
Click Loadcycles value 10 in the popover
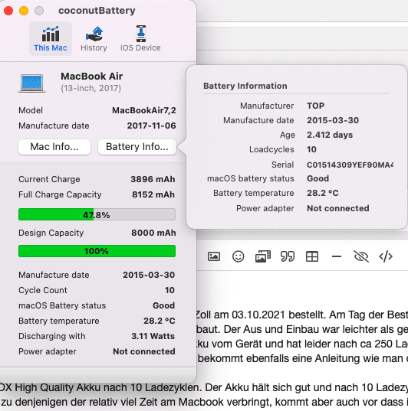click(311, 149)
